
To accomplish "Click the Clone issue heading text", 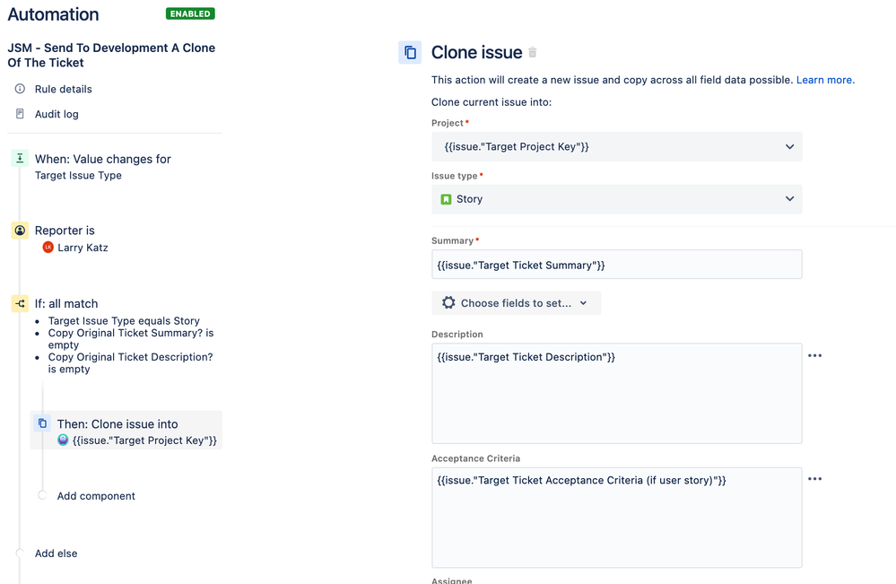I will click(x=476, y=53).
